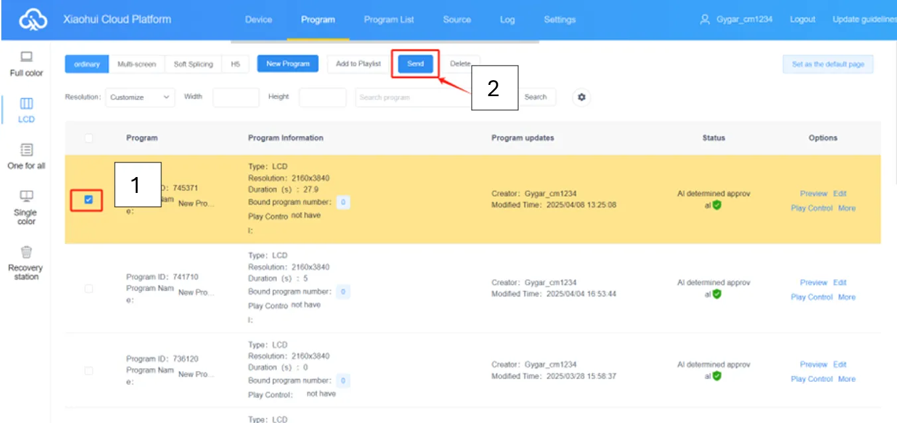897x423 pixels.
Task: Click the user avatar icon by Gygar_cm1234
Action: pos(705,19)
